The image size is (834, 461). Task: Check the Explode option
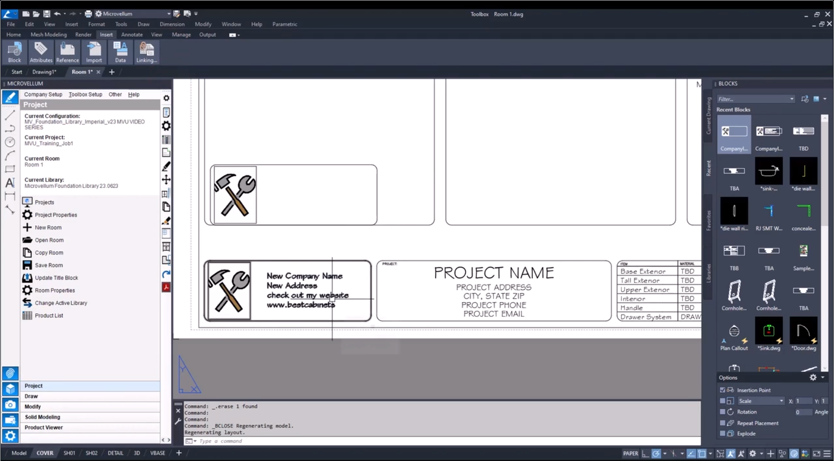[722, 433]
